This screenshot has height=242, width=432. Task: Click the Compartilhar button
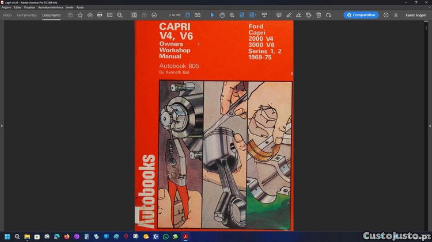pos(361,15)
